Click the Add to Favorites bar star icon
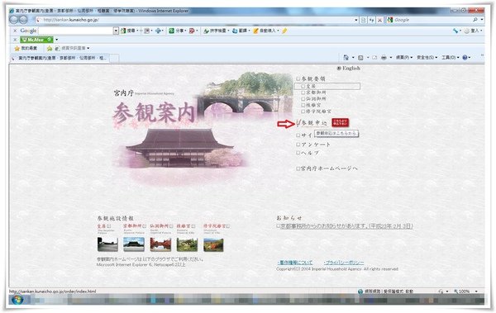The width and height of the screenshot is (496, 313). click(50, 49)
